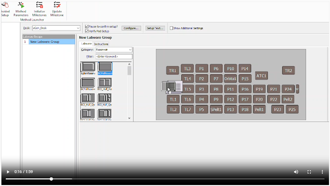Select deck position P22
This screenshot has width=330, height=186.
coord(274,99)
